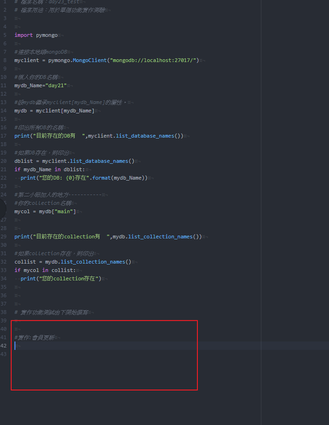Click "collist = mydb.list_collection_names()" assignment line
Viewport: 329px width, 425px height.
click(73, 262)
